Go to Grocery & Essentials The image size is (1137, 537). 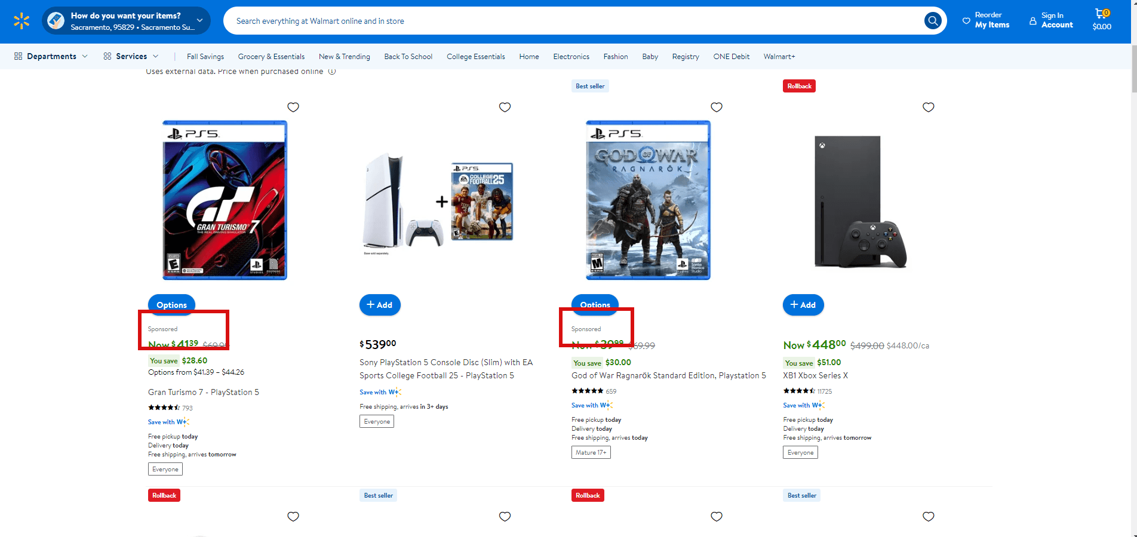[x=271, y=57]
